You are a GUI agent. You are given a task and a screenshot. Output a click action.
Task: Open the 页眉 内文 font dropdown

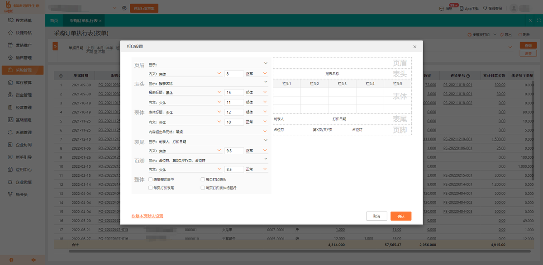pyautogui.click(x=185, y=73)
